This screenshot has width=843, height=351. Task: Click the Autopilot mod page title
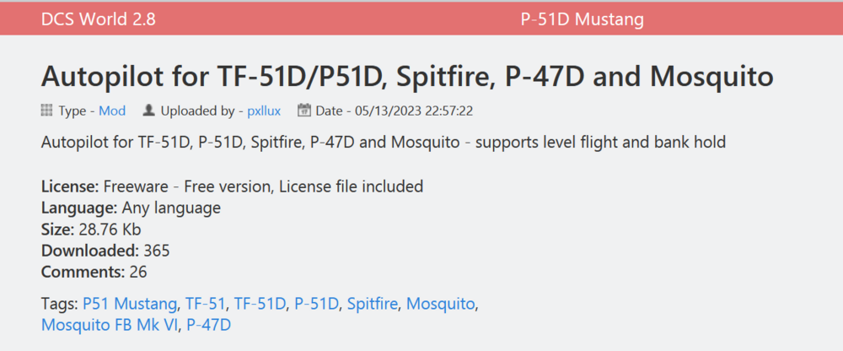click(x=407, y=77)
